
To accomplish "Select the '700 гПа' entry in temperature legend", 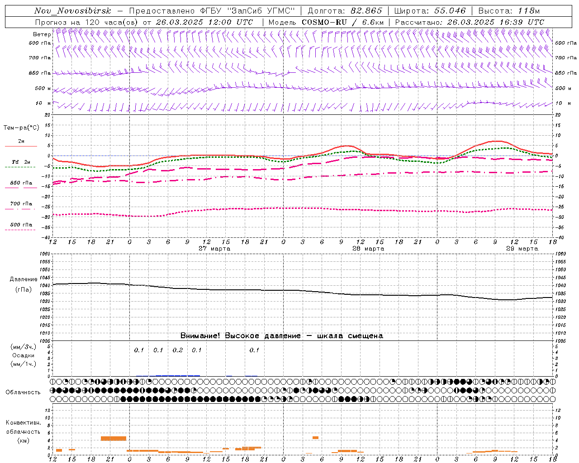I will (x=21, y=203).
